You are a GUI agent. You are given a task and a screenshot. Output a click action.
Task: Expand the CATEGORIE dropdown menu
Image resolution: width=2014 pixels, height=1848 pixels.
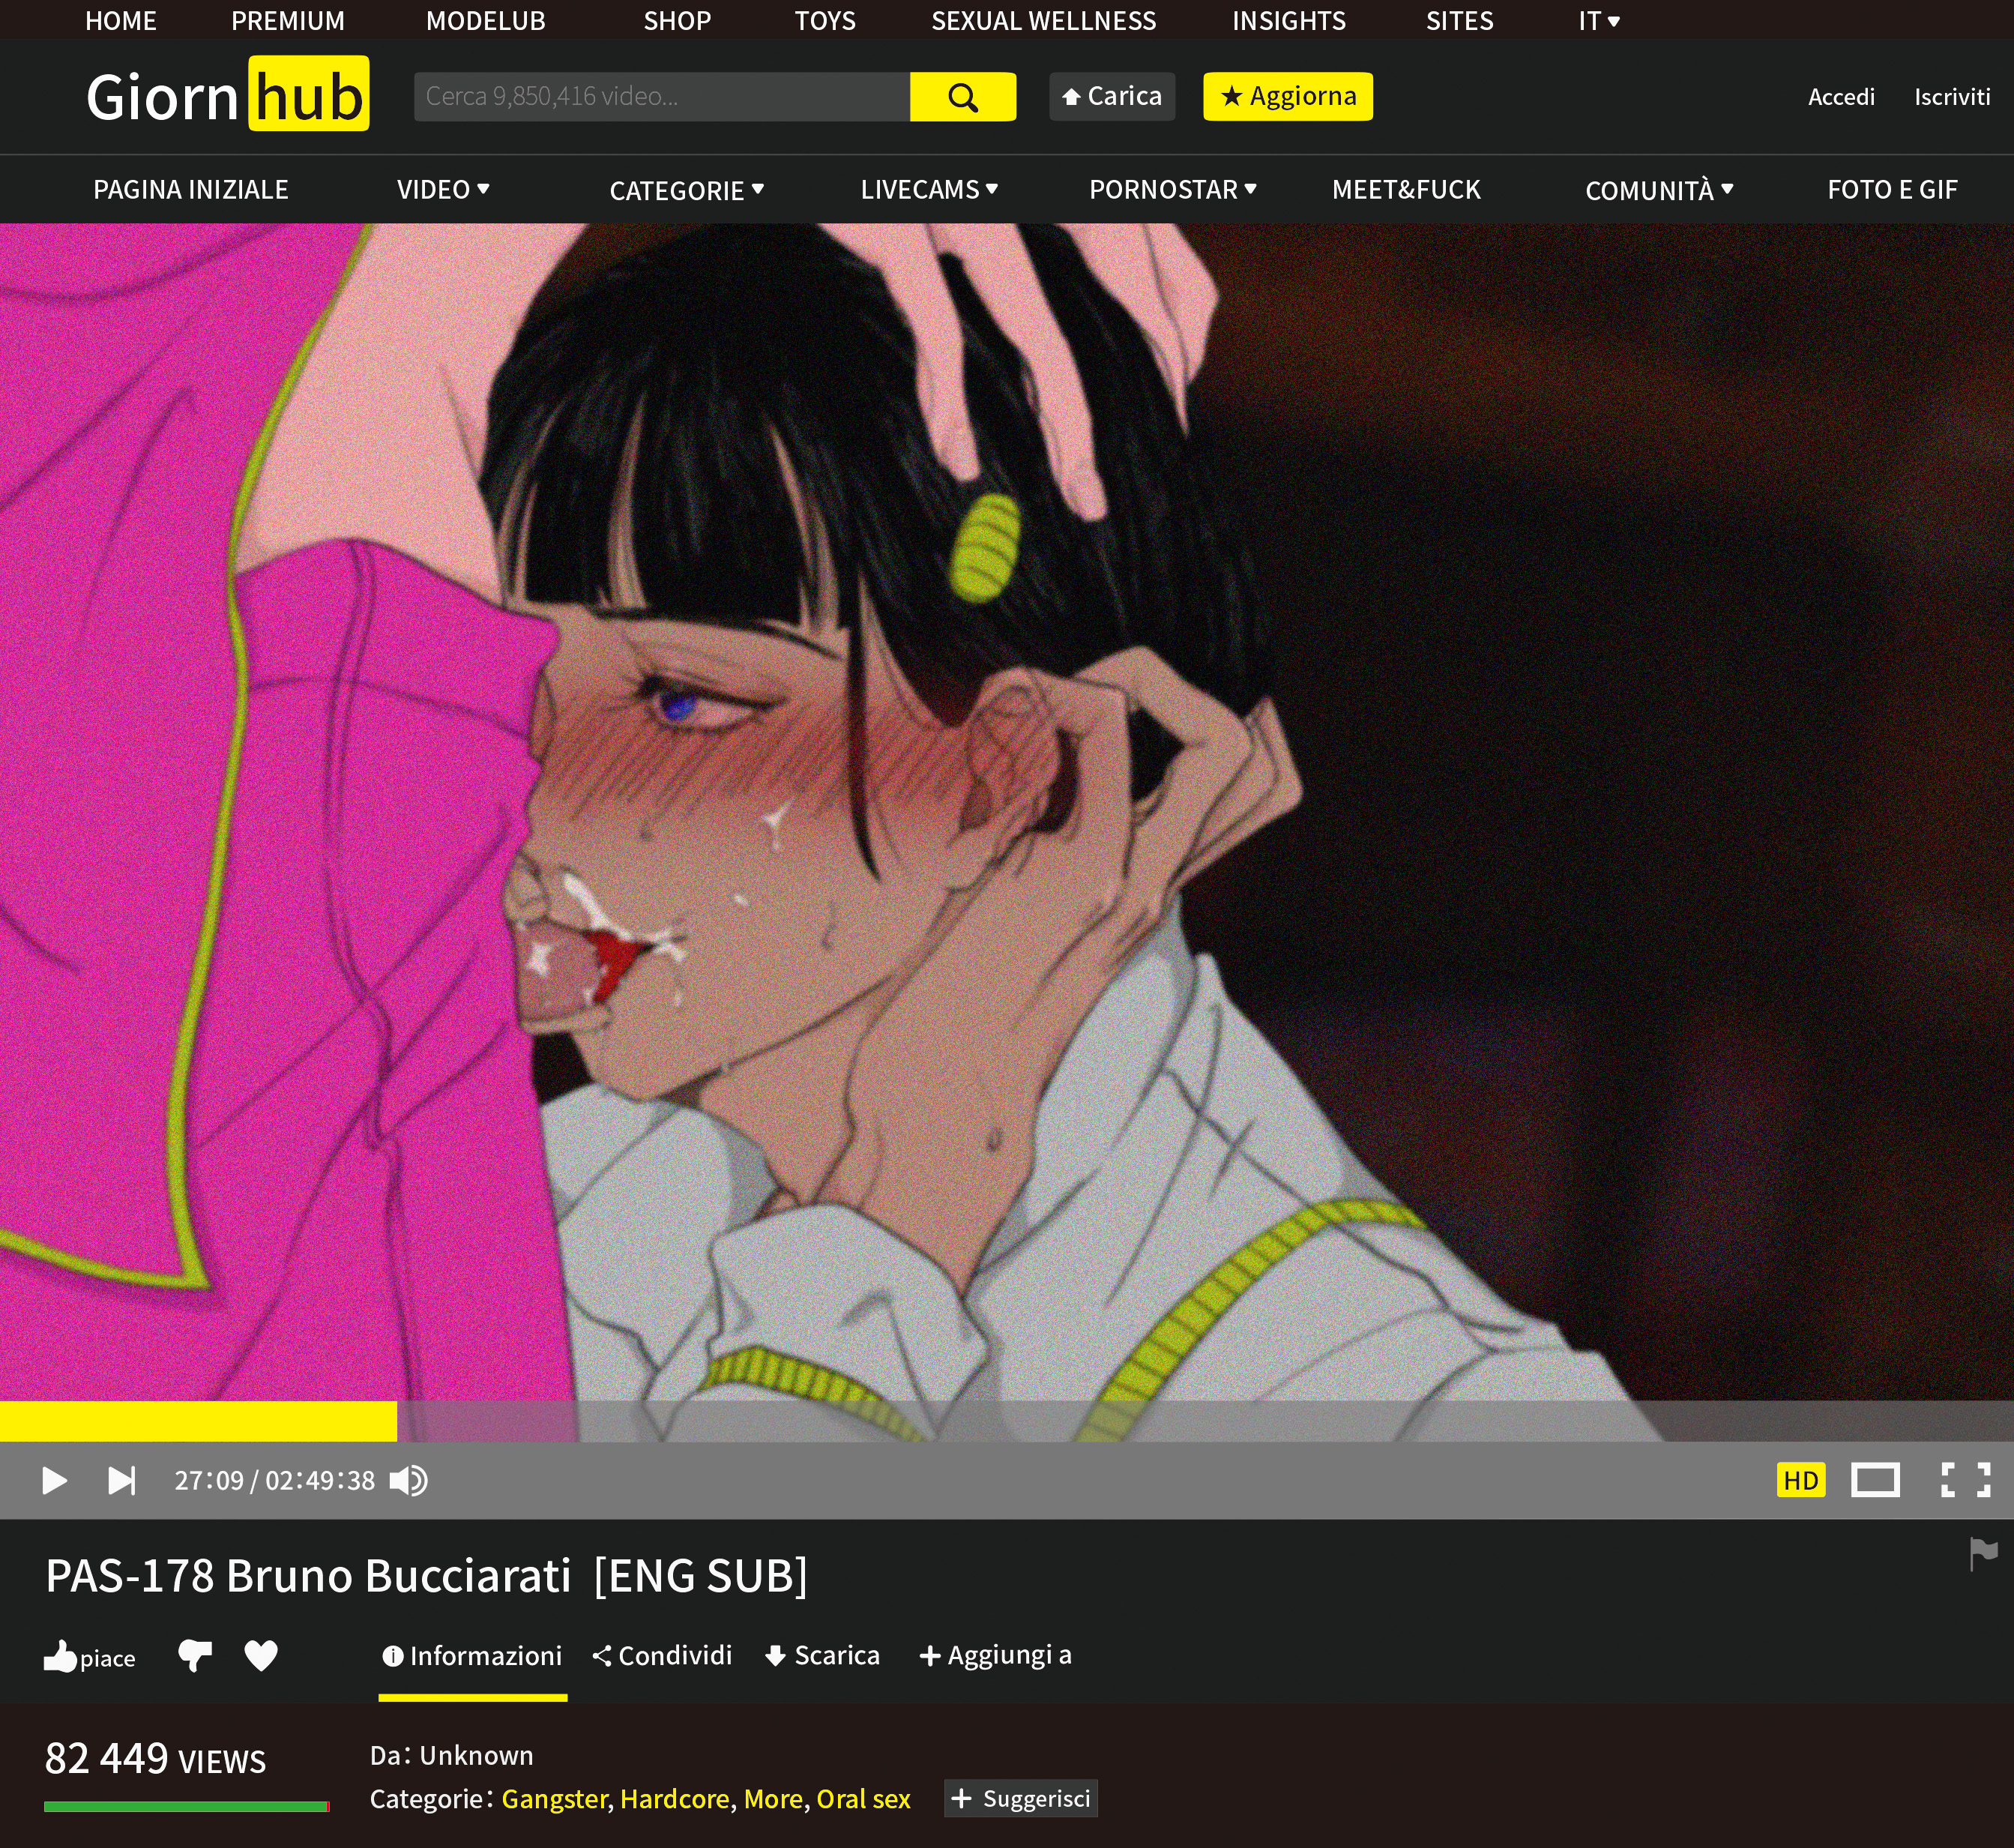tap(686, 190)
